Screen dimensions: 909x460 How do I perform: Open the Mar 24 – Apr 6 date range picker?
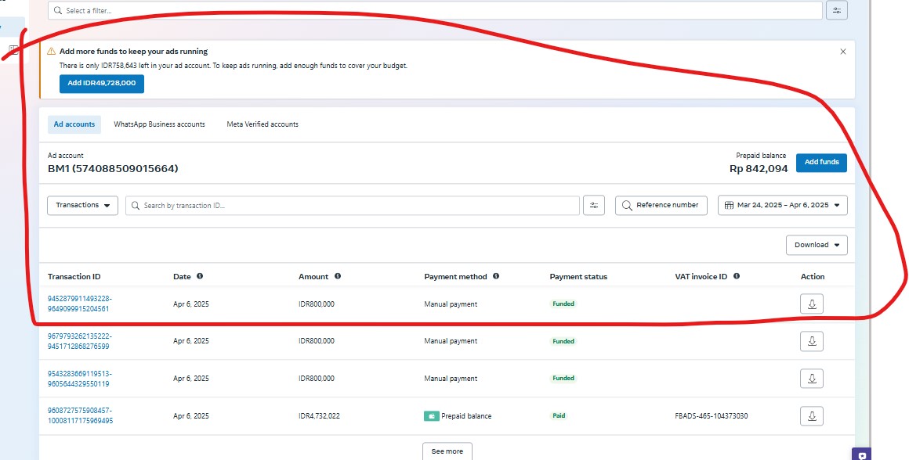point(782,205)
